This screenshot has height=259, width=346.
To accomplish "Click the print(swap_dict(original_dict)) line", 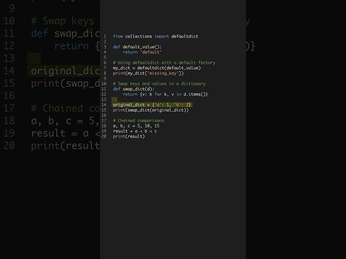I will (x=151, y=110).
